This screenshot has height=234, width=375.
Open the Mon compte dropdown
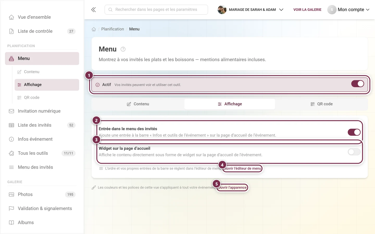coord(348,10)
